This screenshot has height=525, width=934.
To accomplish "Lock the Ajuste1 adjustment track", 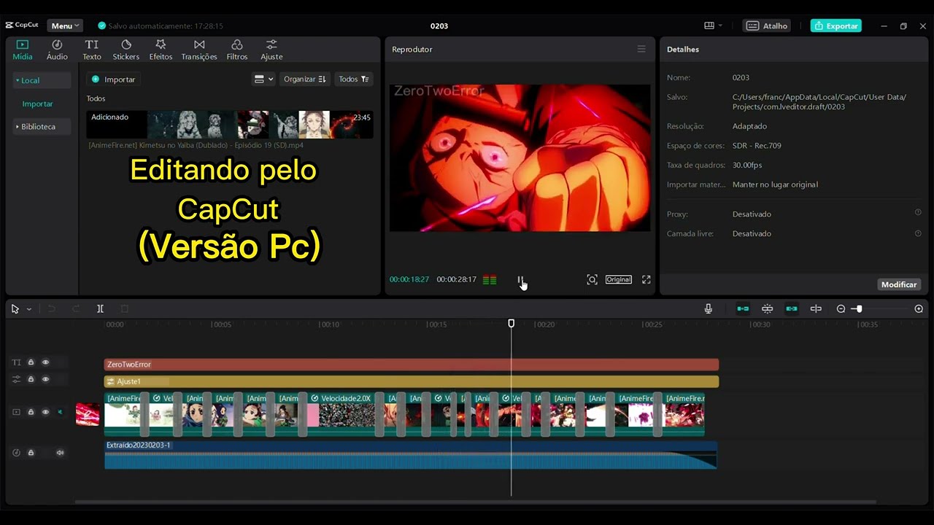I will click(x=31, y=379).
